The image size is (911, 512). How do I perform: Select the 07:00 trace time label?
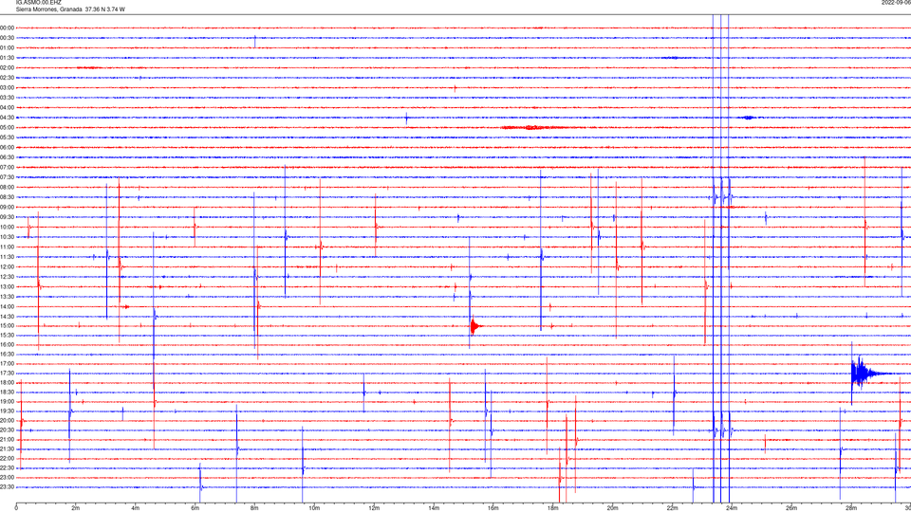click(8, 167)
